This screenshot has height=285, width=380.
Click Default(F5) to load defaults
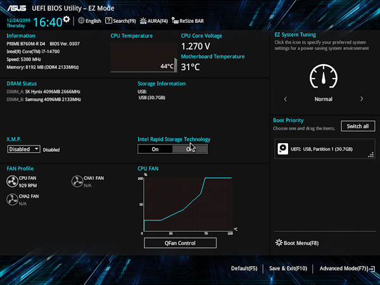pyautogui.click(x=244, y=269)
